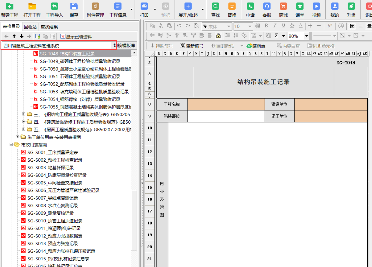The image size is (372, 267).
Task: Click the 内容自查 button
Action: pos(288,46)
